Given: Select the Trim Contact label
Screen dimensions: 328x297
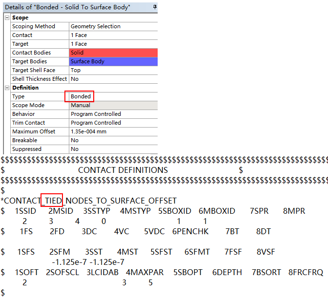Looking at the screenshot, I should tap(28, 123).
